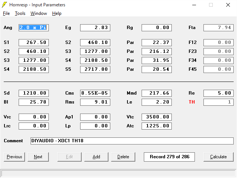Click the Vtc label
This screenshot has width=237, height=178.
coord(130,117)
